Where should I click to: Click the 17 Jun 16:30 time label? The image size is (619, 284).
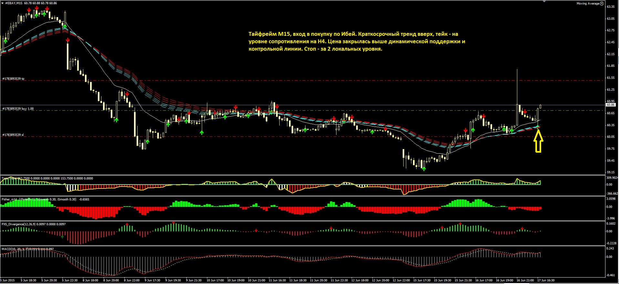pos(546,280)
